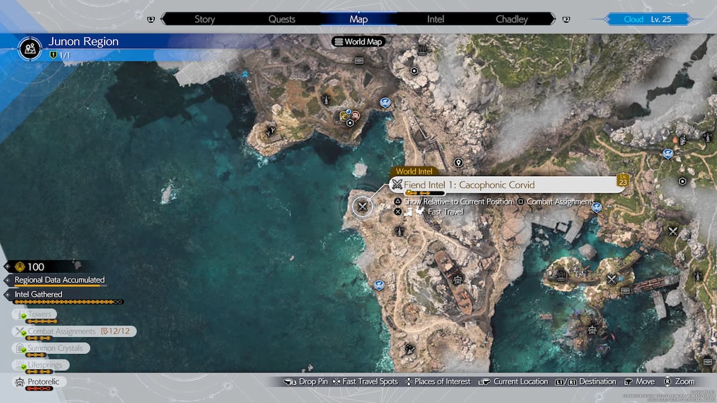Toggle the Towers intel checkmark

(x=24, y=316)
